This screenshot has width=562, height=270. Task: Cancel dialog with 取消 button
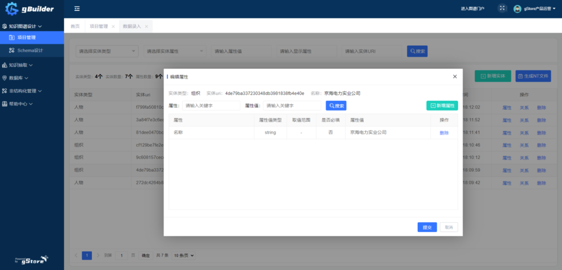pos(449,227)
